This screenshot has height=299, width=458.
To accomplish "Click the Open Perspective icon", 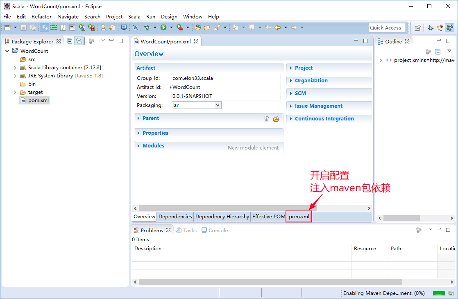I will tap(418, 28).
